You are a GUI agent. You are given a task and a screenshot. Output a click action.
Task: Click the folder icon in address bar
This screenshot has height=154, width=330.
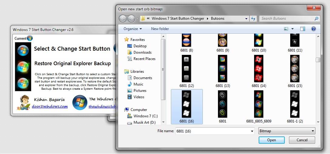tap(143, 18)
